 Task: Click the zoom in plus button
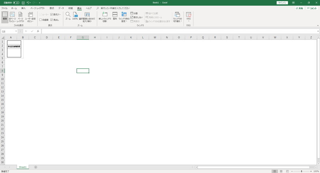[311, 171]
